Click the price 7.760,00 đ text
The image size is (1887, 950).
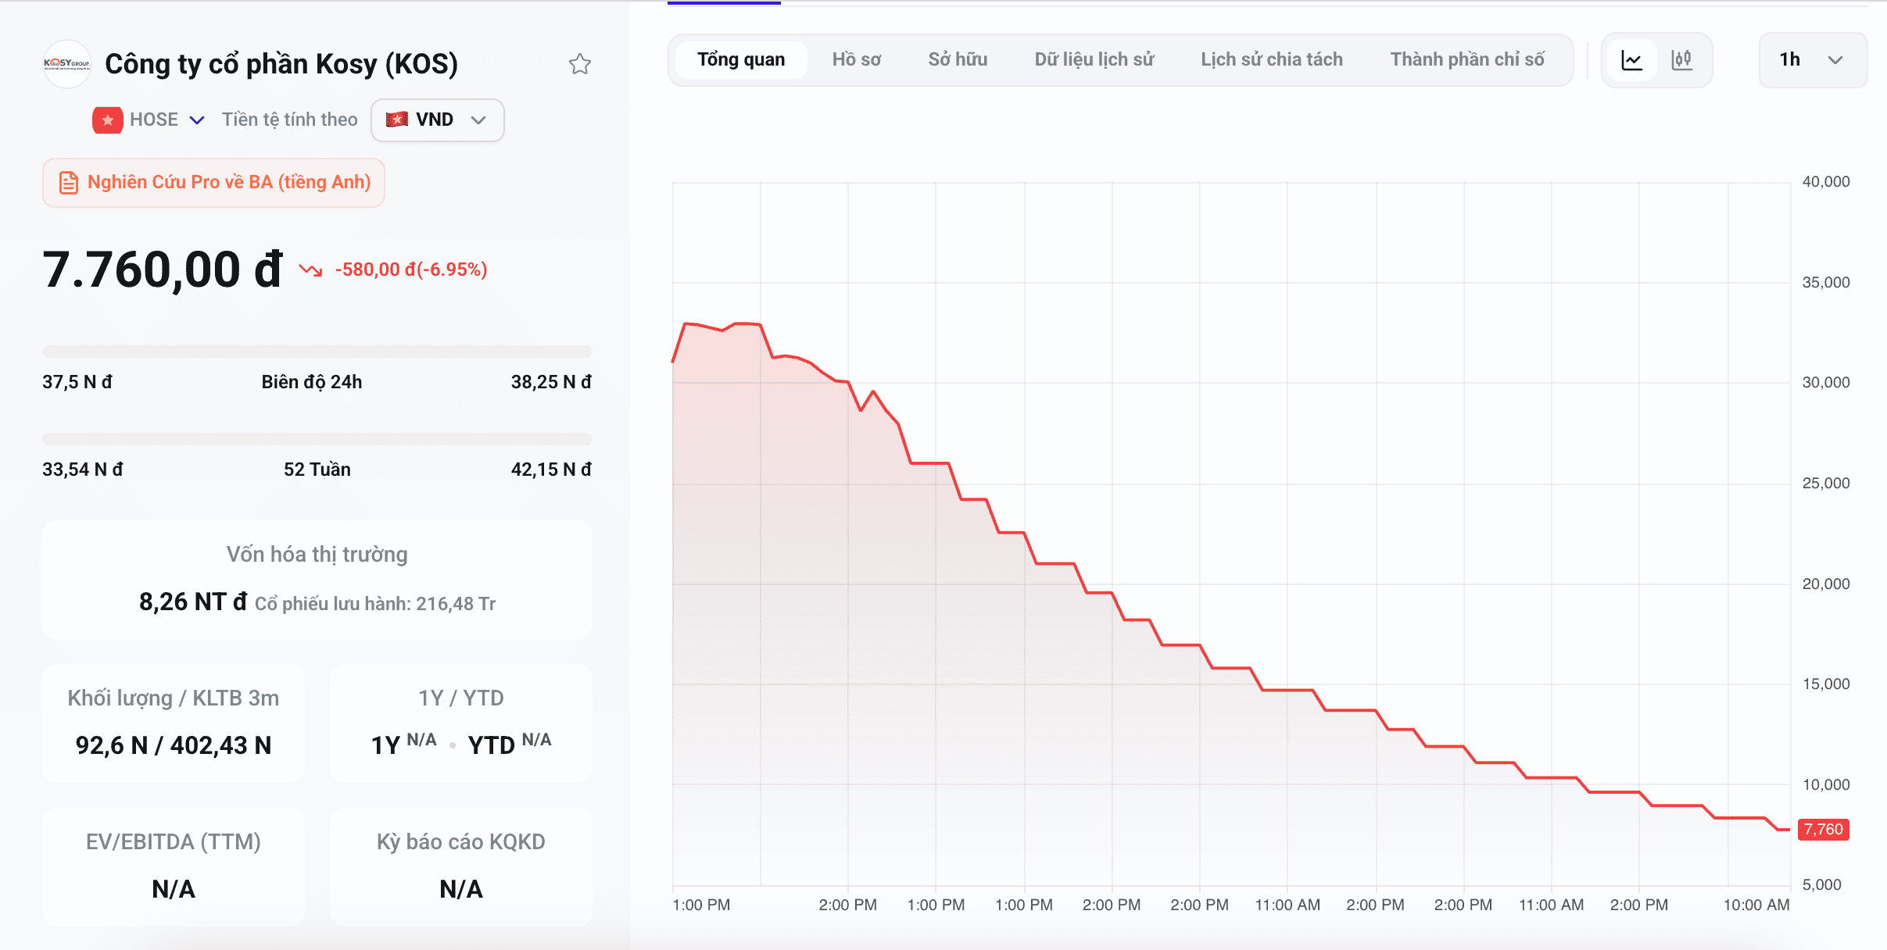163,270
